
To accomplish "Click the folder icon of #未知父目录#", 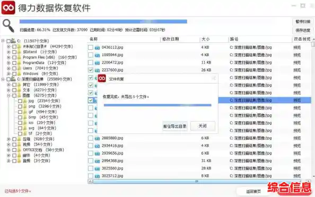I will click(x=19, y=47).
